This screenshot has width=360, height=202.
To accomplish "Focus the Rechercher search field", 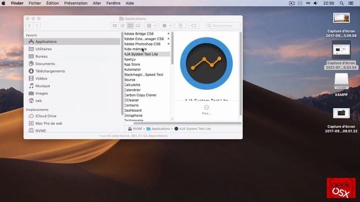I will pos(223,25).
